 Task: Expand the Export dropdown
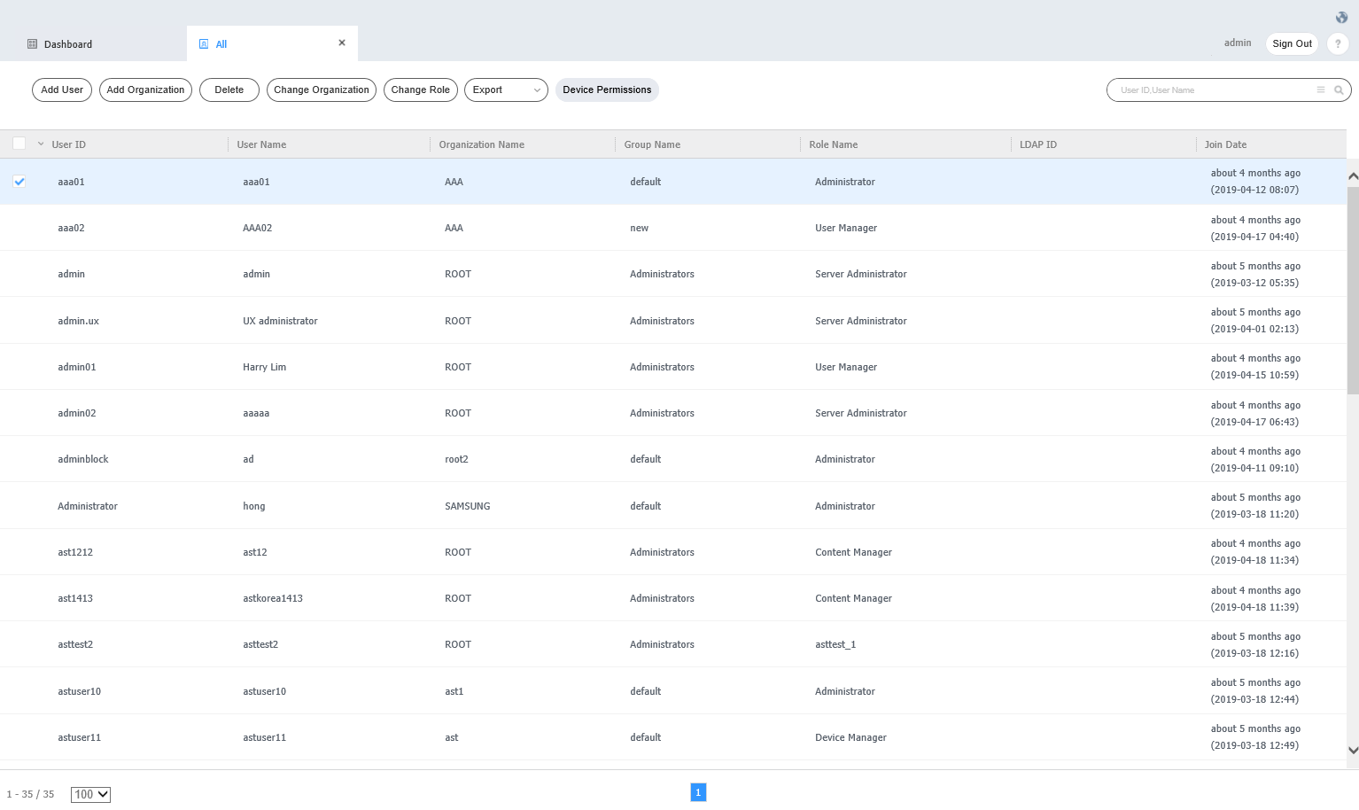coord(506,90)
